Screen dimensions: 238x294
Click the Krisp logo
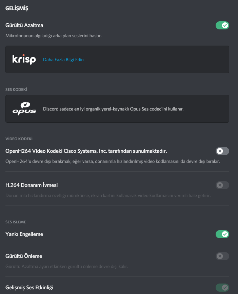tap(24, 59)
